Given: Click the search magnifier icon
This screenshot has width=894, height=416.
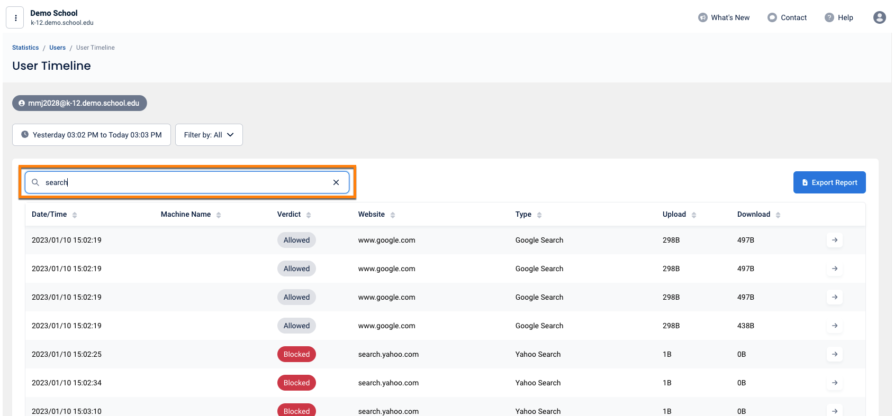Looking at the screenshot, I should [x=35, y=182].
